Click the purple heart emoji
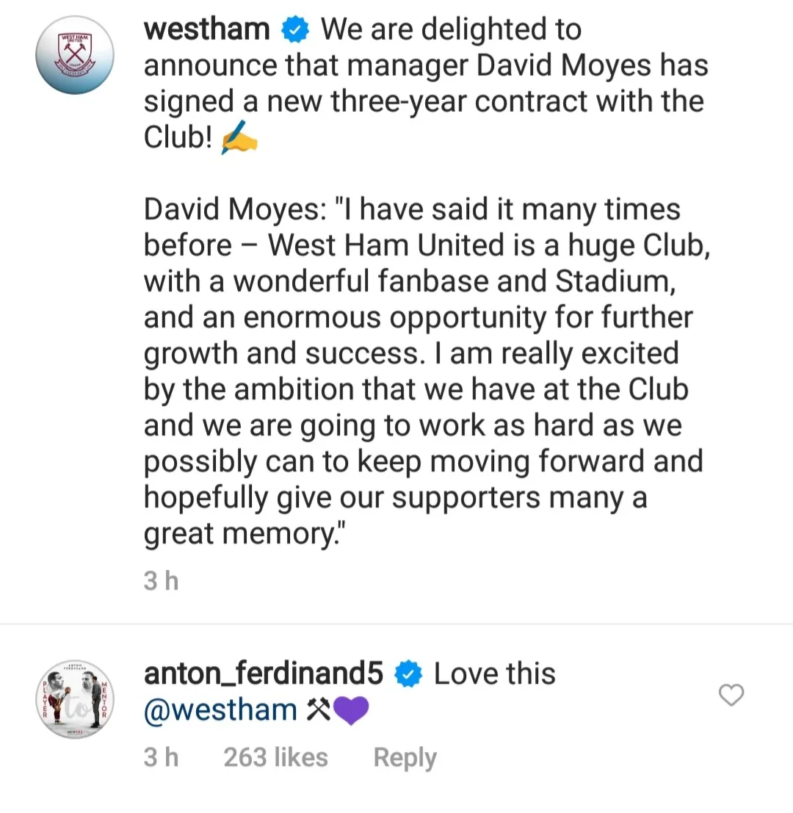 point(351,711)
